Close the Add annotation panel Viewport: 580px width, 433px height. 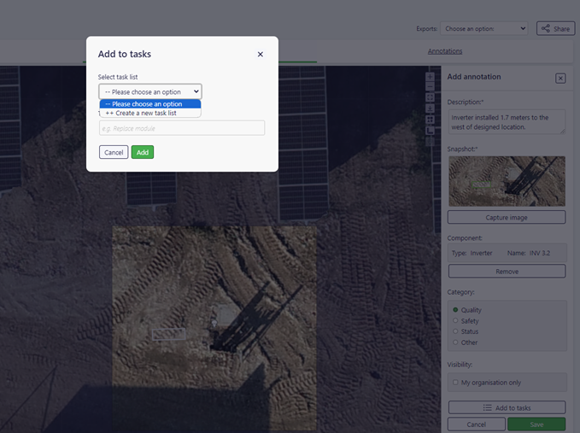(560, 78)
